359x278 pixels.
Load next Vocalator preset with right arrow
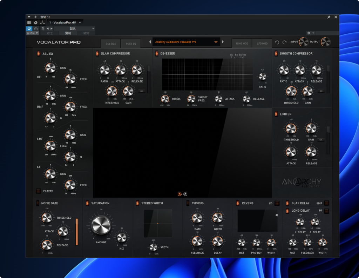pyautogui.click(x=223, y=42)
